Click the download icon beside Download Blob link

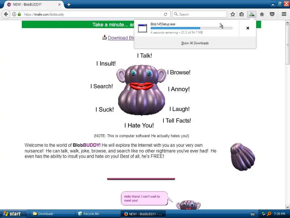click(x=105, y=37)
